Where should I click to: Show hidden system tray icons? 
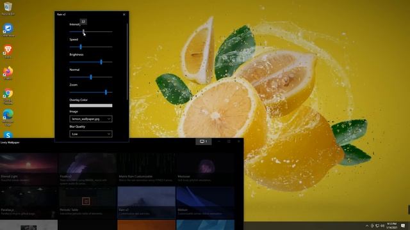(367, 226)
